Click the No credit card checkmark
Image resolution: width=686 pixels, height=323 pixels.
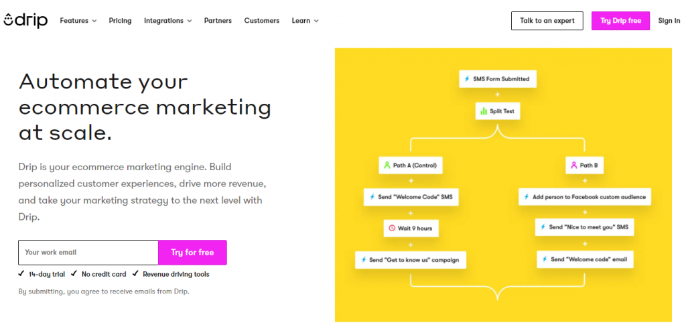74,274
